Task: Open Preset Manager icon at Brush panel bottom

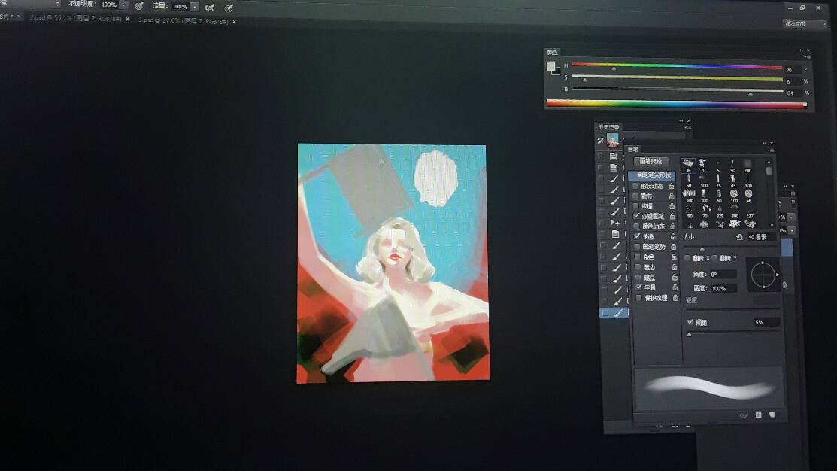Action: [x=759, y=415]
